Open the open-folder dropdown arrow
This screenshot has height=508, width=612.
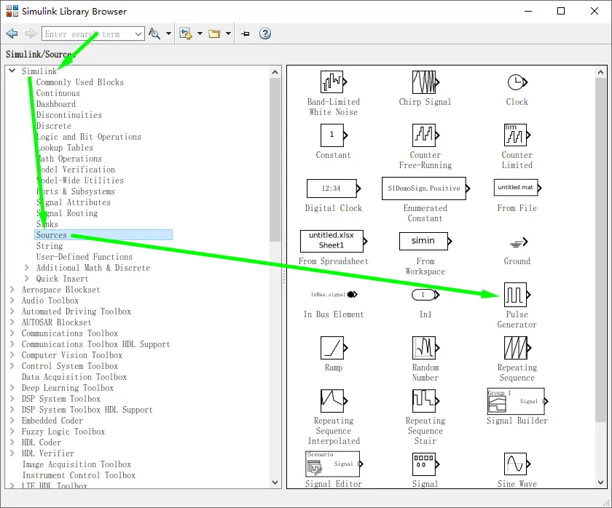coord(228,33)
